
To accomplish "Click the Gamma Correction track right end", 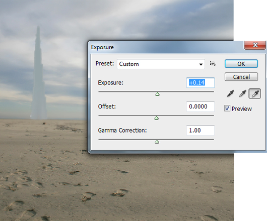I will pos(213,139).
